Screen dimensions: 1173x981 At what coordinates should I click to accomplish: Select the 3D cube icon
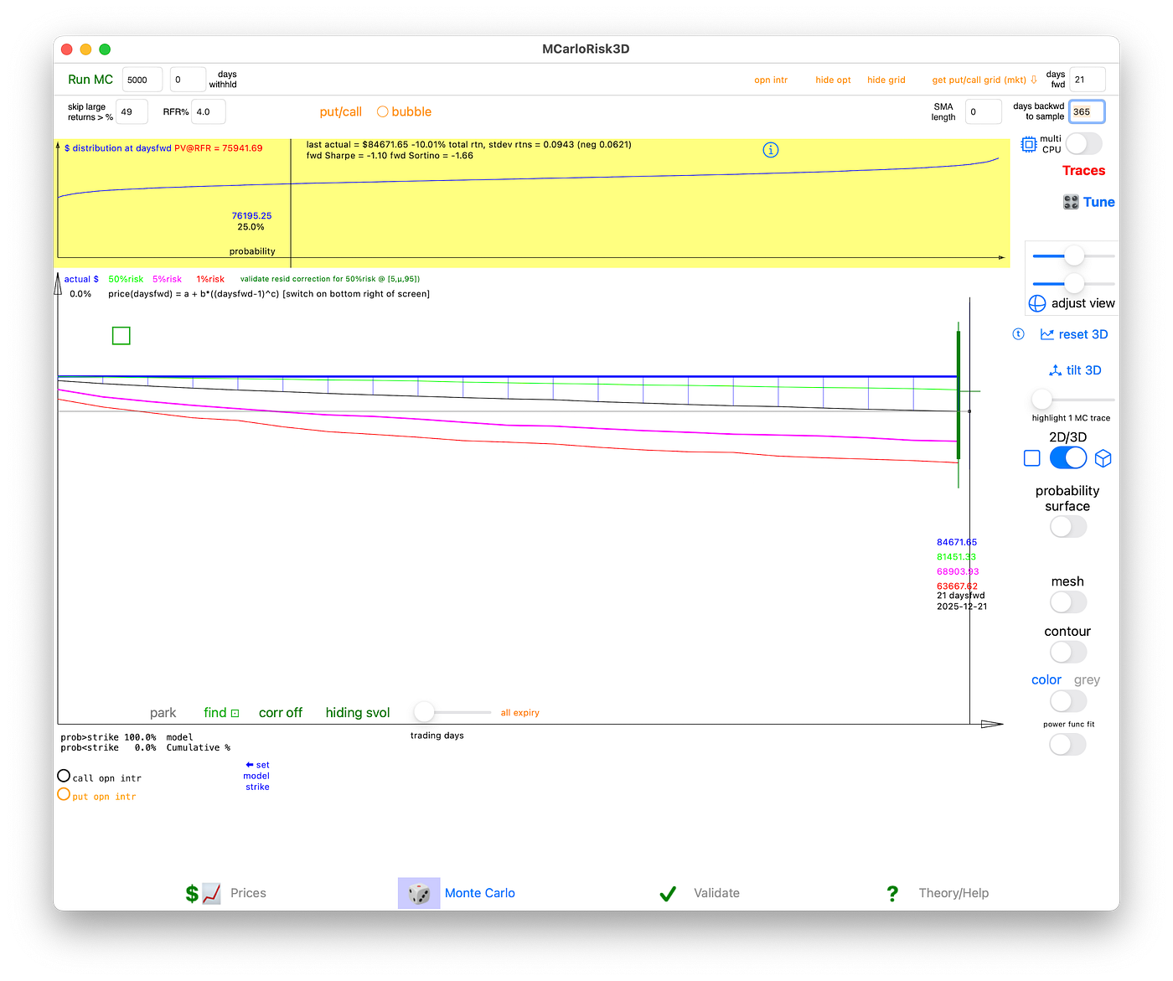[x=1103, y=458]
